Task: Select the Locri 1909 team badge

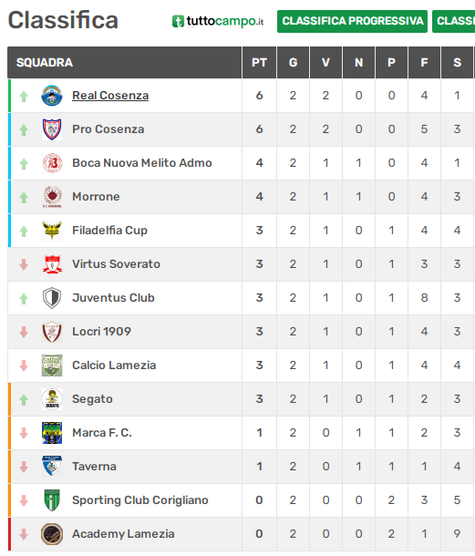Action: 52,332
